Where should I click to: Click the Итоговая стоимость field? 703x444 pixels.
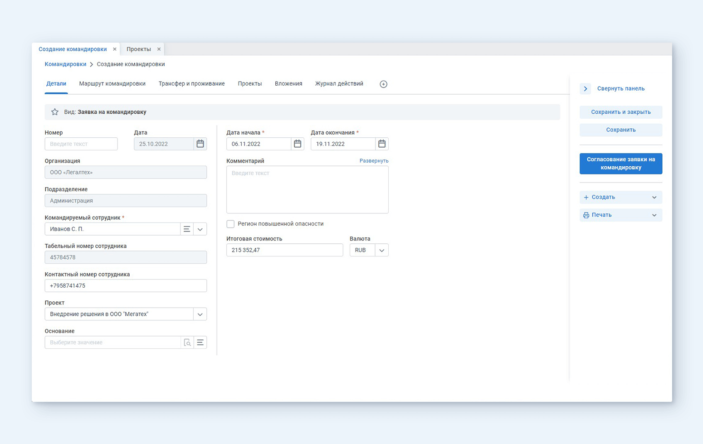click(285, 250)
